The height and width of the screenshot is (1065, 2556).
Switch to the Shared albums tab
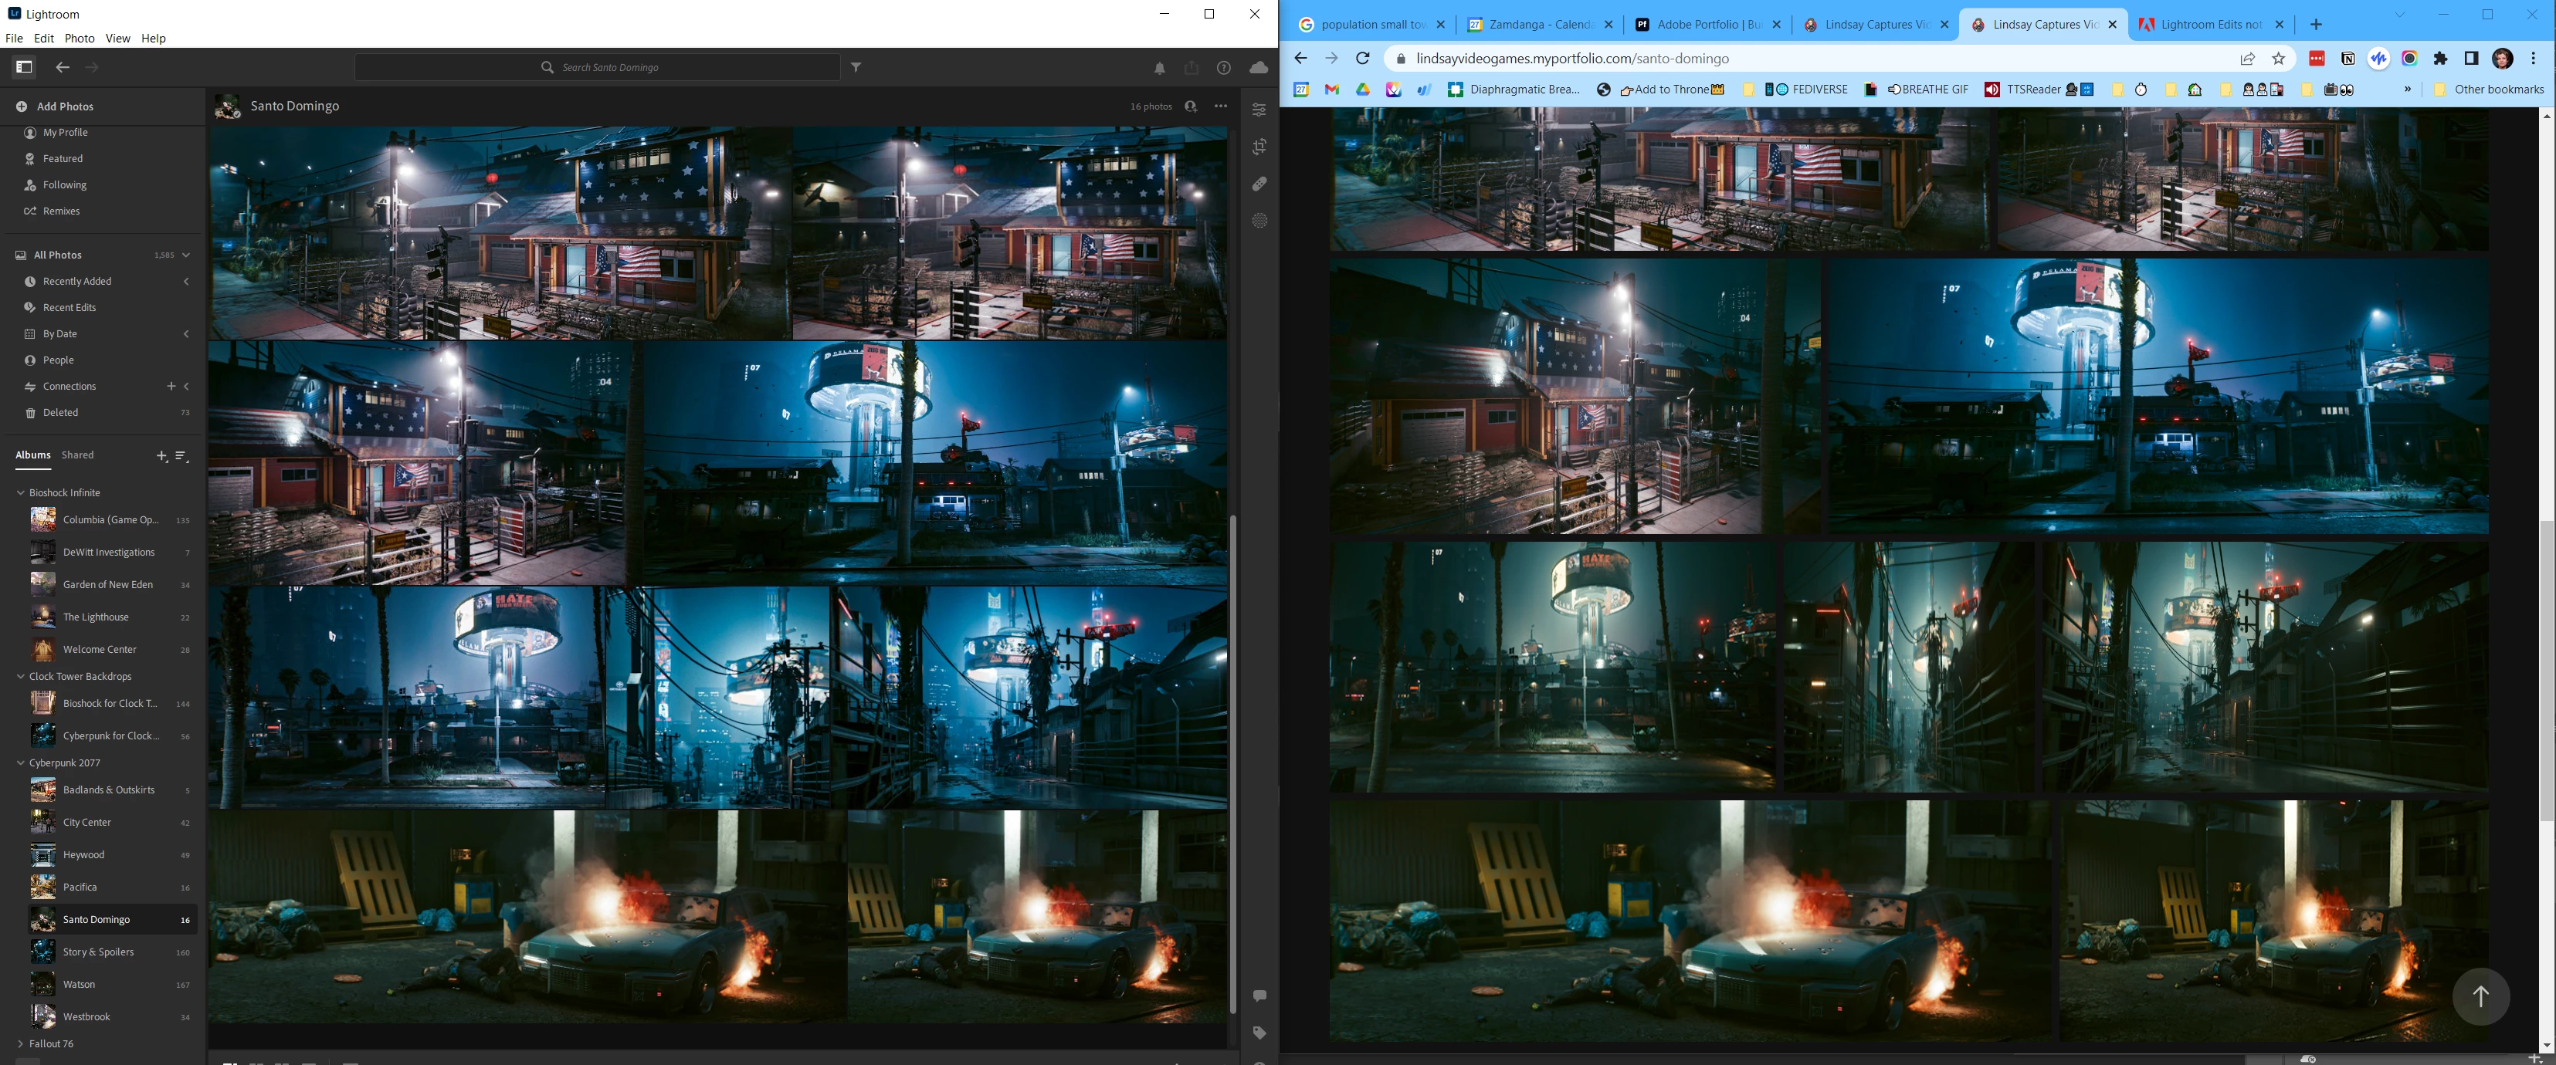click(77, 455)
